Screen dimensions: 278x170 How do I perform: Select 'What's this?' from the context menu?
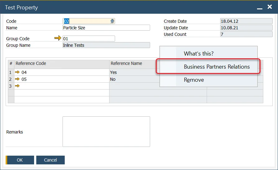pos(199,54)
